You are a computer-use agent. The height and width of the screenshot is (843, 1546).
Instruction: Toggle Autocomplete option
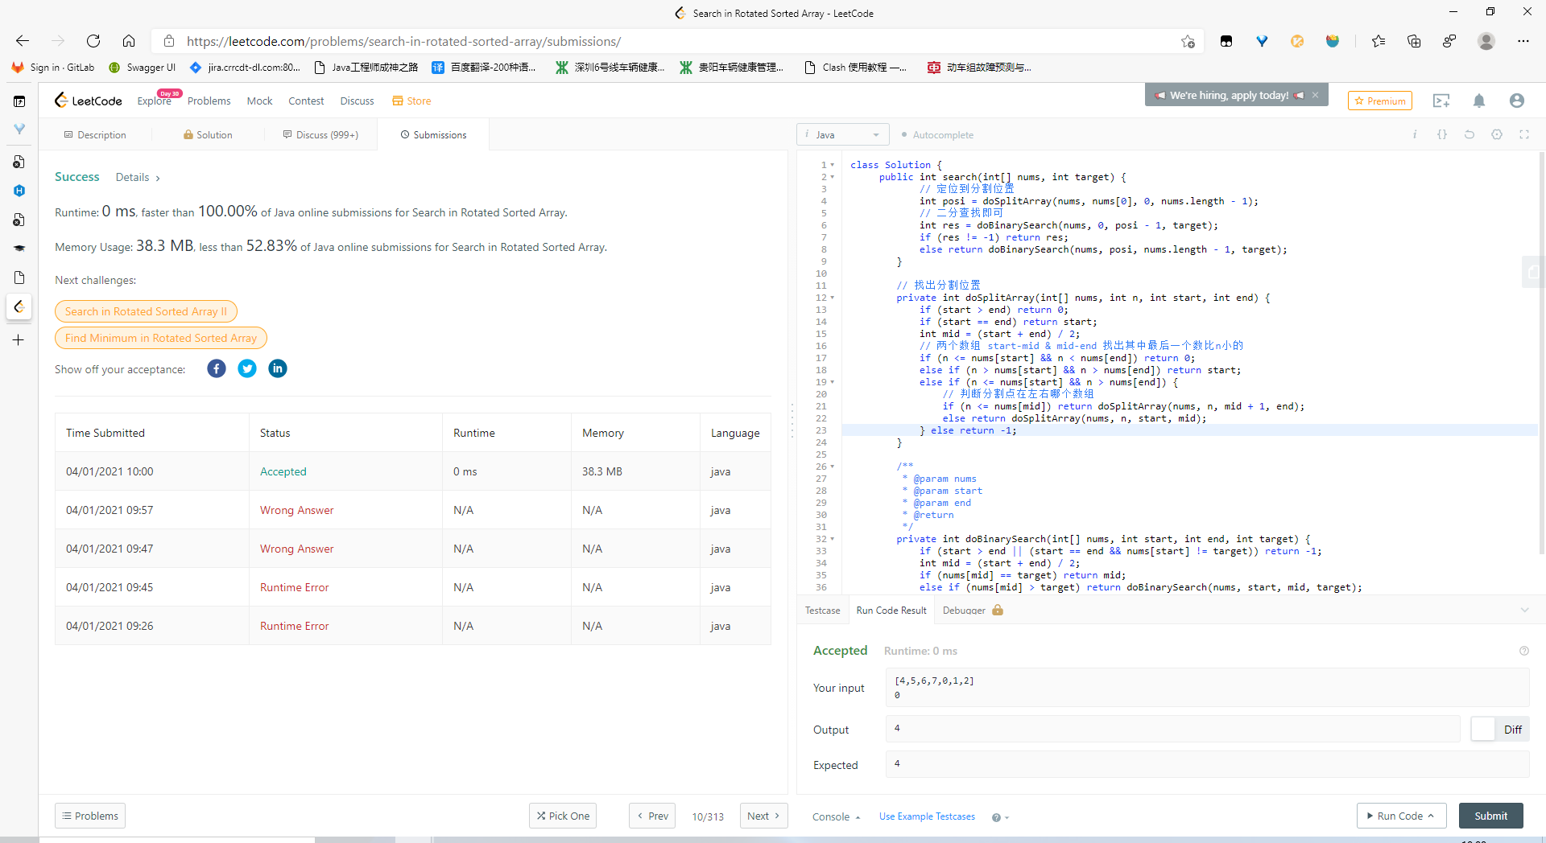pyautogui.click(x=937, y=134)
